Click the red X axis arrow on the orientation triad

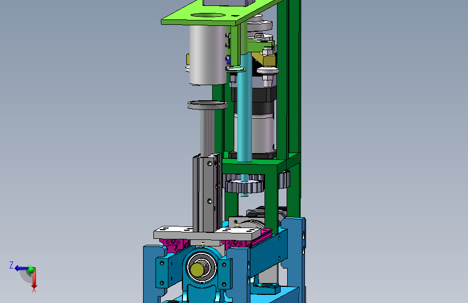[x=34, y=280]
